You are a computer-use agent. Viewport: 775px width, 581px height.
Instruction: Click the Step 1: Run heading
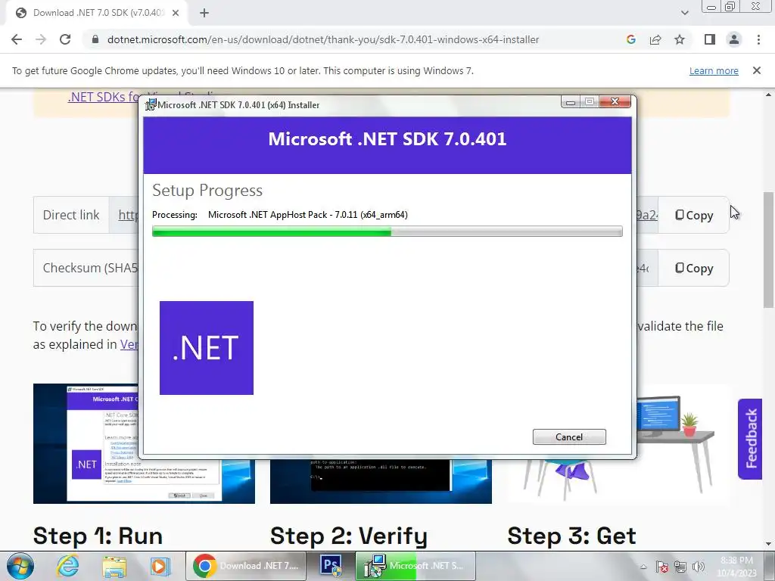(x=98, y=536)
